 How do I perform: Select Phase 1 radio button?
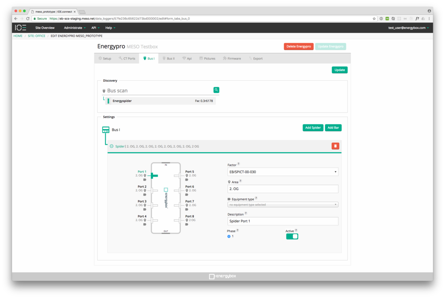[x=229, y=236]
